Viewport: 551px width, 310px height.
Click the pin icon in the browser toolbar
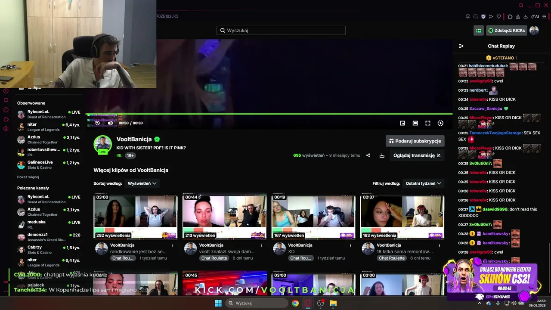[x=468, y=17]
